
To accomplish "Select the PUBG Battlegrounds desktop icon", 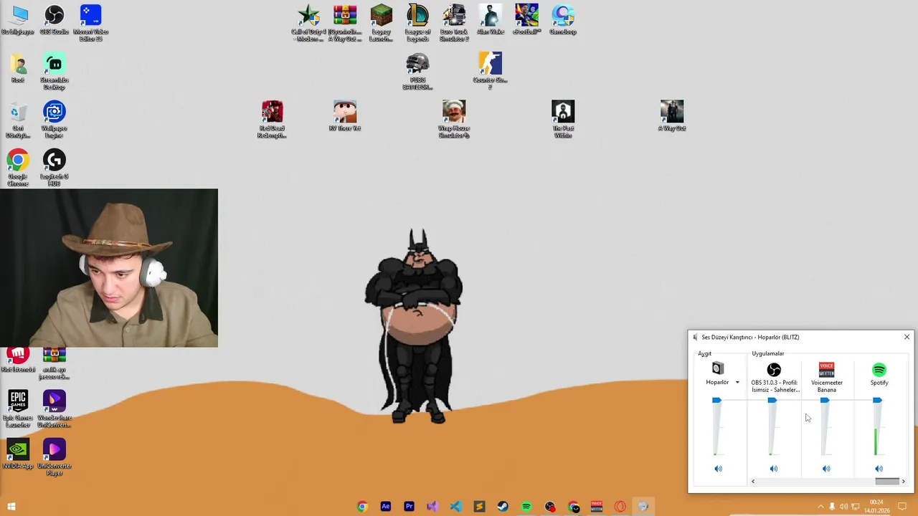I will coord(417,71).
